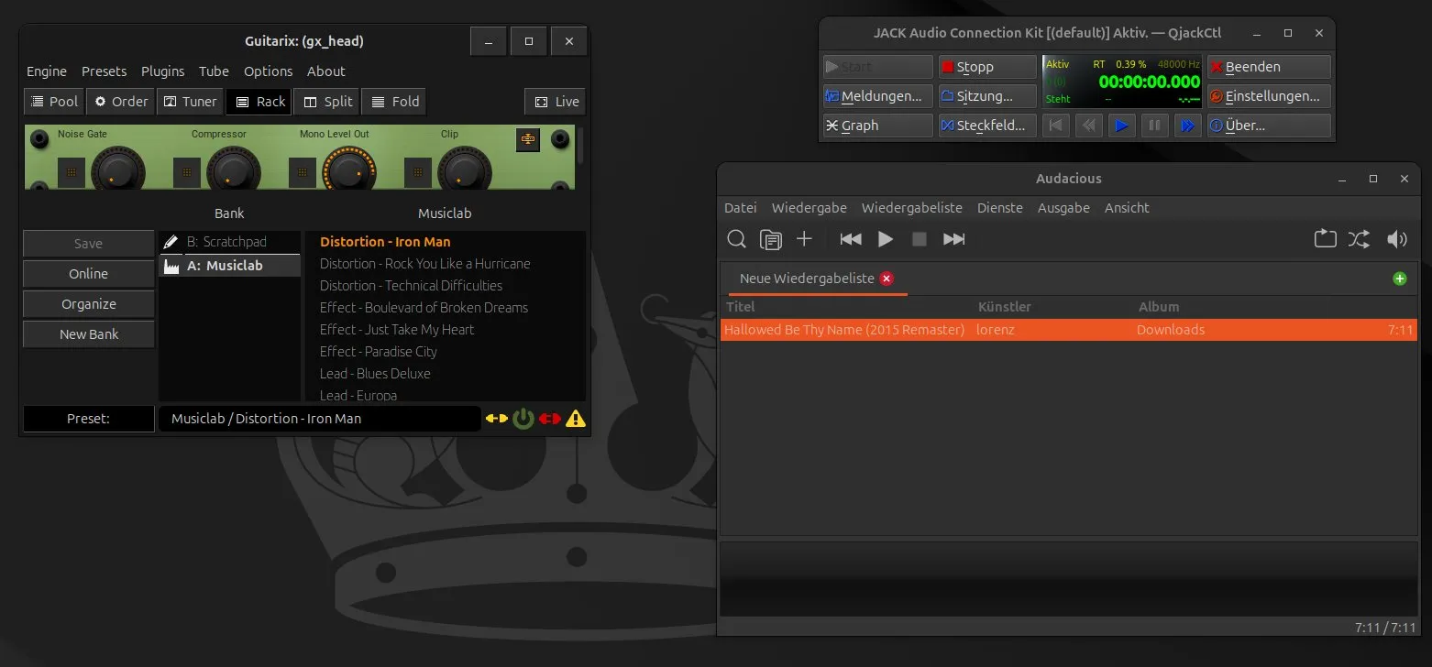Click the yellow warning triangle in Guitarix
This screenshot has height=667, width=1432.
tap(576, 419)
